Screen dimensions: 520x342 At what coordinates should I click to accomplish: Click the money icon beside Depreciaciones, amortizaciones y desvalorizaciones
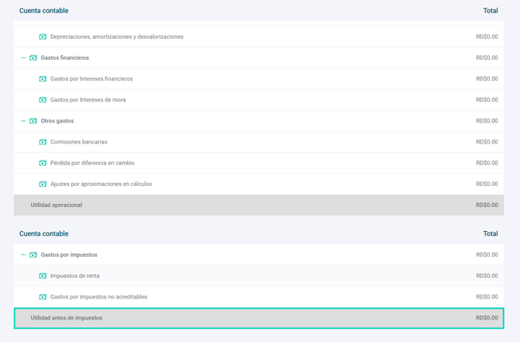tap(43, 37)
